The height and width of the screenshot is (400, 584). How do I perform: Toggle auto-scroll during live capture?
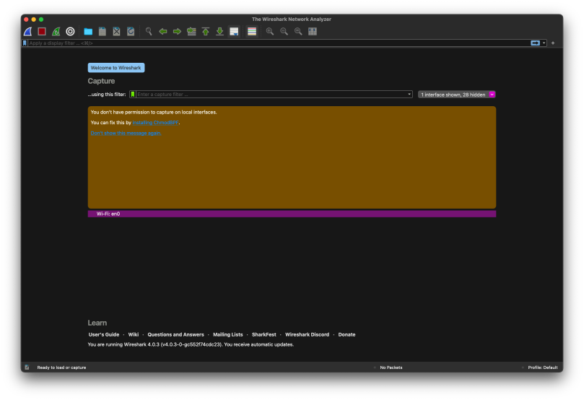coord(234,32)
